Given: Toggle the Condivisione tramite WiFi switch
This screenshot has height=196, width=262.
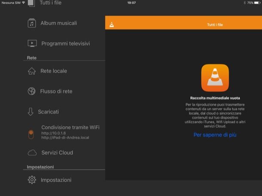Looking at the screenshot, I should [x=31, y=134].
